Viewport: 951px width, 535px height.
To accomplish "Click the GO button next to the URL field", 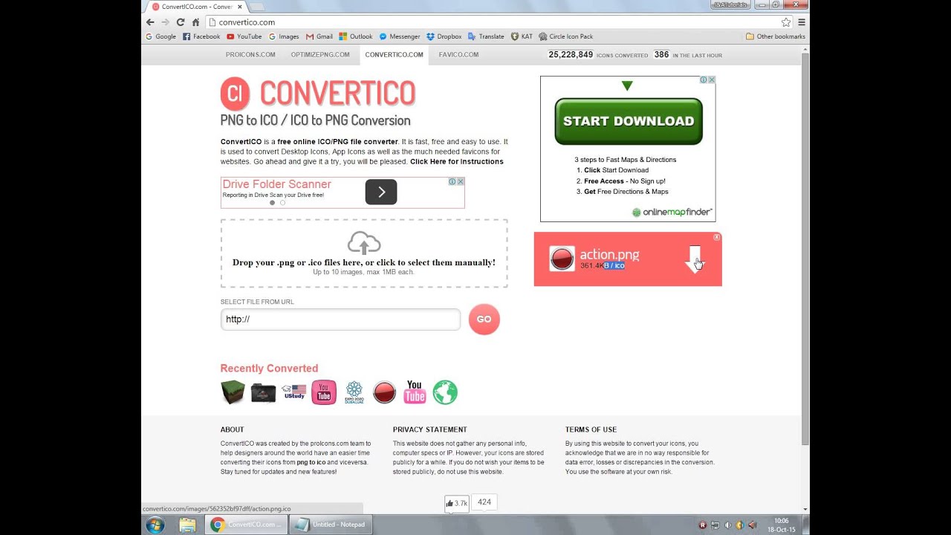I will pyautogui.click(x=484, y=319).
